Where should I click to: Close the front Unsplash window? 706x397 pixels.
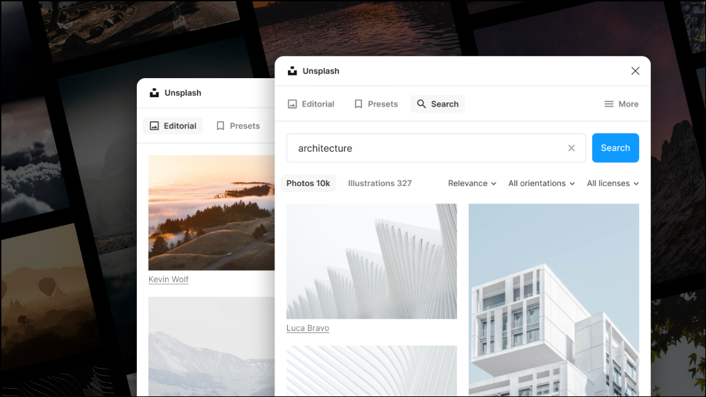click(x=635, y=71)
